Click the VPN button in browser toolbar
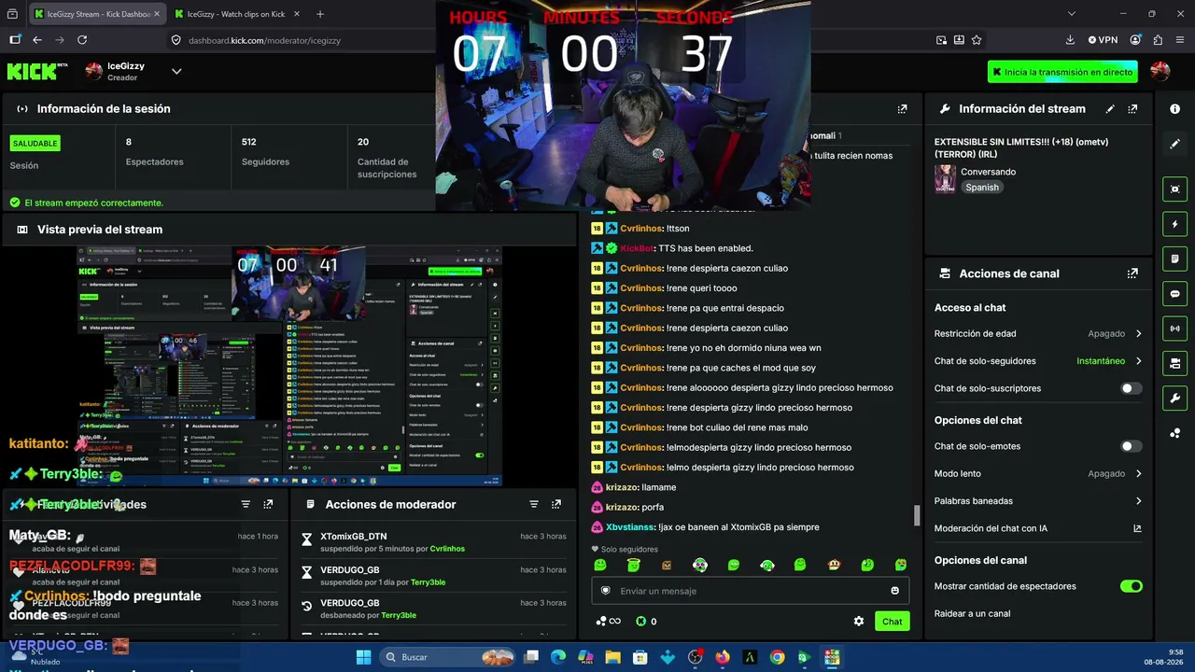 [x=1103, y=40]
